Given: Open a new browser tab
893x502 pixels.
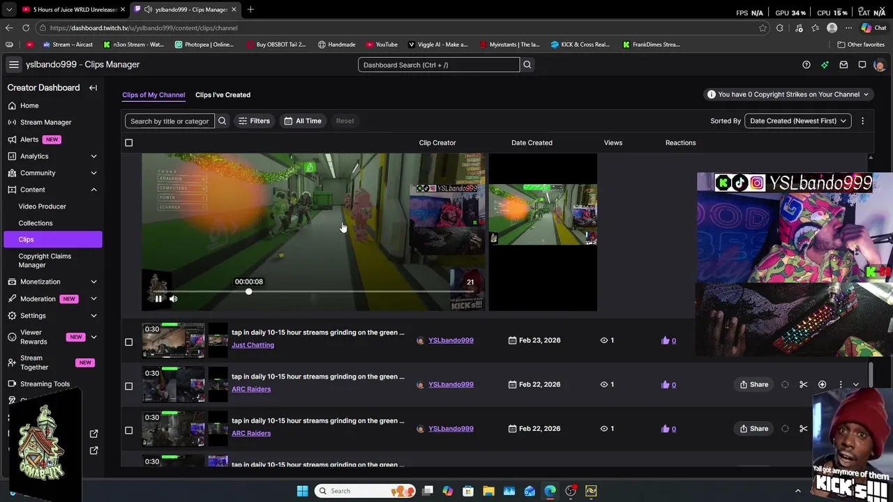Looking at the screenshot, I should click(x=250, y=9).
